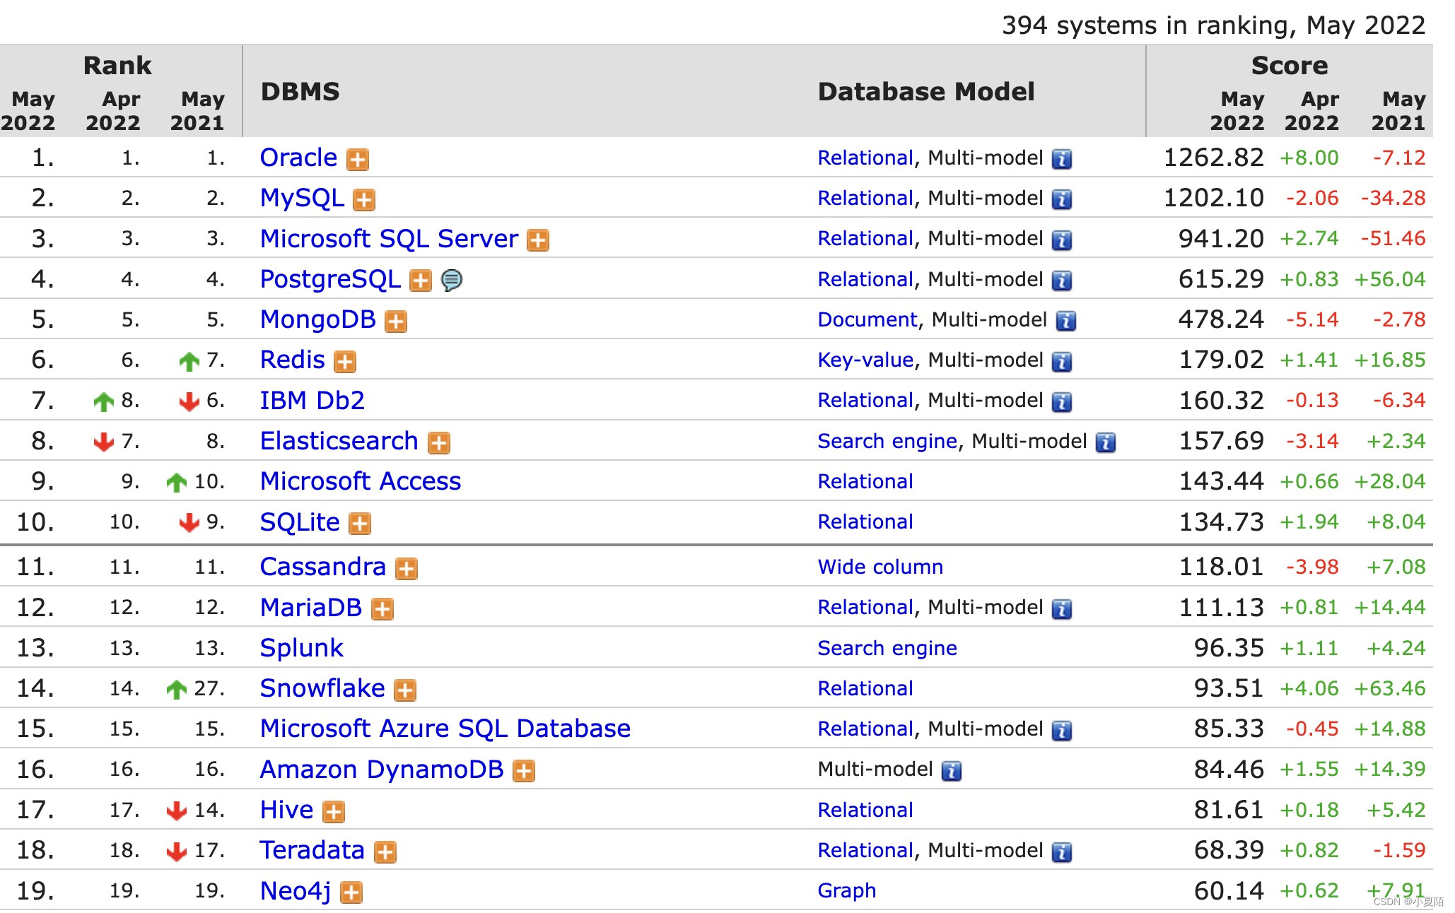Viewport: 1455px width, 913px height.
Task: Click the plus icon next to Oracle
Action: click(x=358, y=160)
